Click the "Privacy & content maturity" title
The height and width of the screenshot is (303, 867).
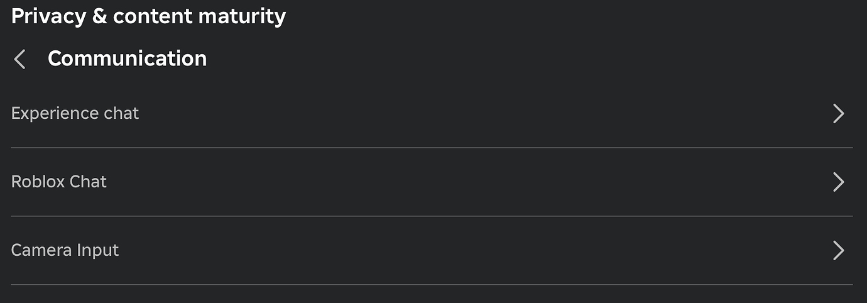pyautogui.click(x=148, y=16)
